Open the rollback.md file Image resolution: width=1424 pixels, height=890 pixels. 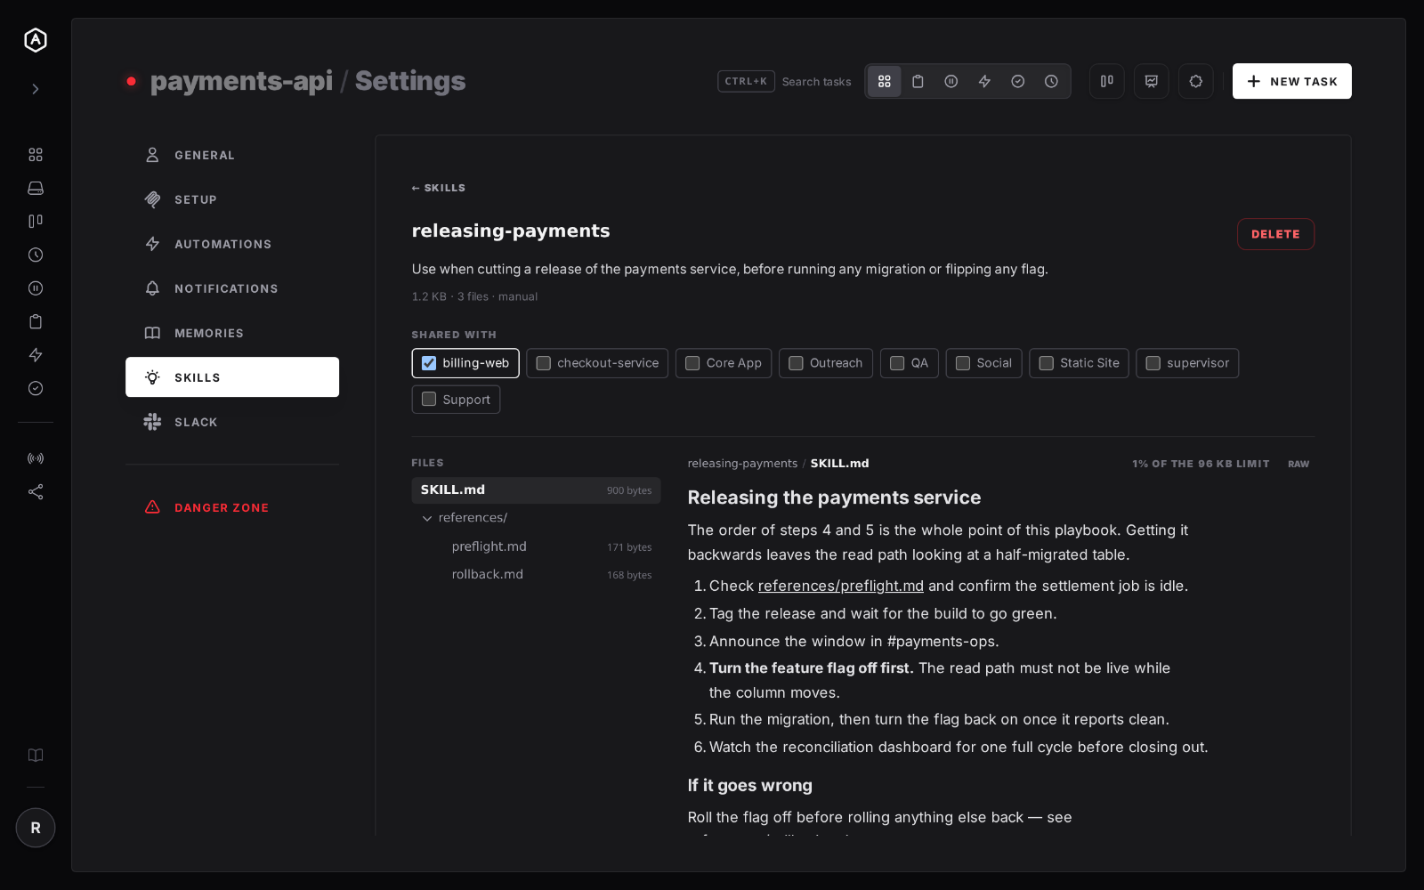536,574
